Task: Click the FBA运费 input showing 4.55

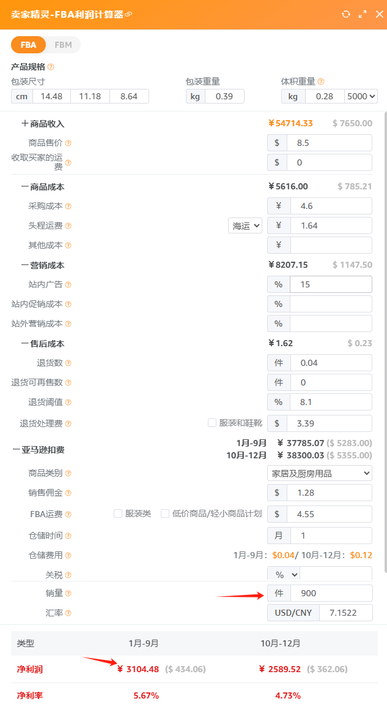Action: click(x=331, y=514)
